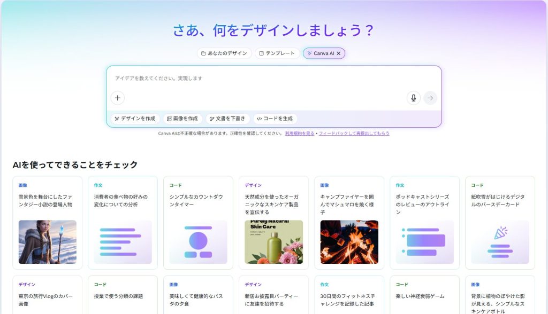The height and width of the screenshot is (314, 548).
Task: Close the Canva AI filter with the ×
Action: click(x=339, y=53)
